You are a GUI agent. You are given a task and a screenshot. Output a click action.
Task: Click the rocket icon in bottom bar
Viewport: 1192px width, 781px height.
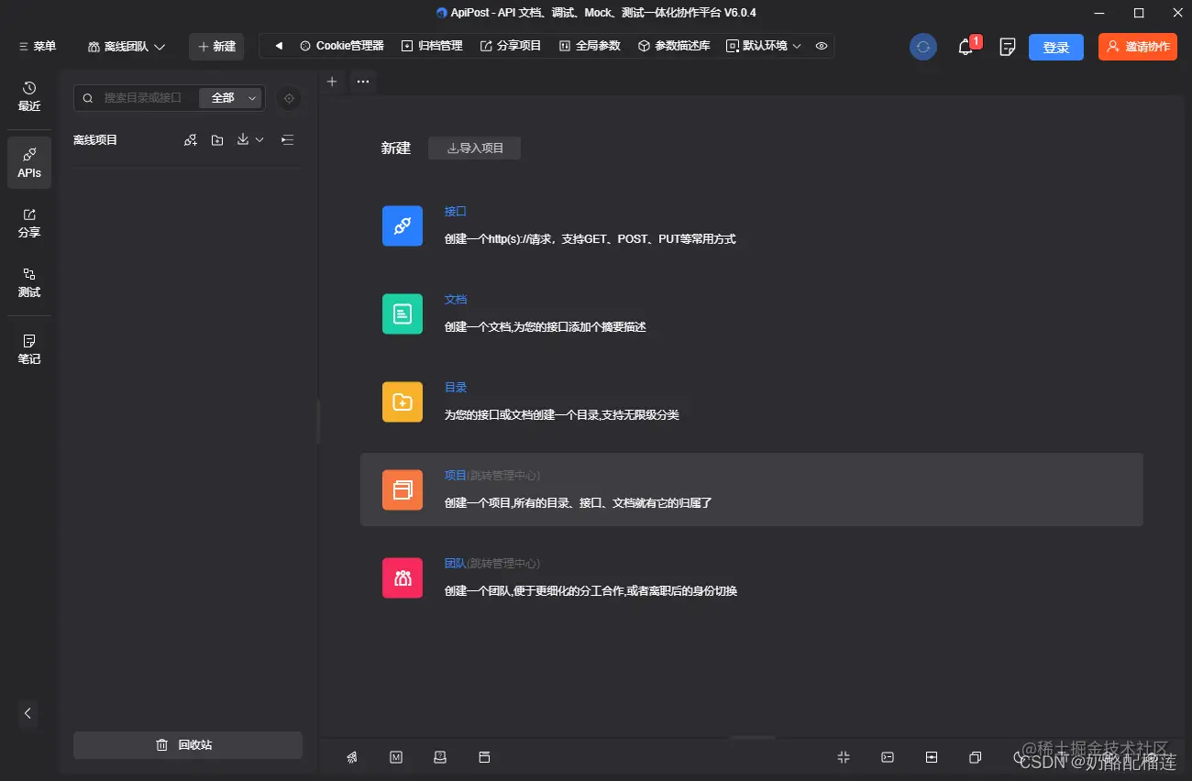[352, 757]
